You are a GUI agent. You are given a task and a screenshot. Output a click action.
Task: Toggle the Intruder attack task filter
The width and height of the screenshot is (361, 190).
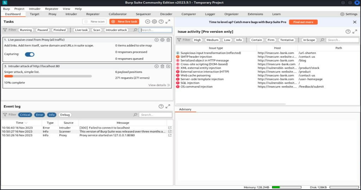point(116,30)
